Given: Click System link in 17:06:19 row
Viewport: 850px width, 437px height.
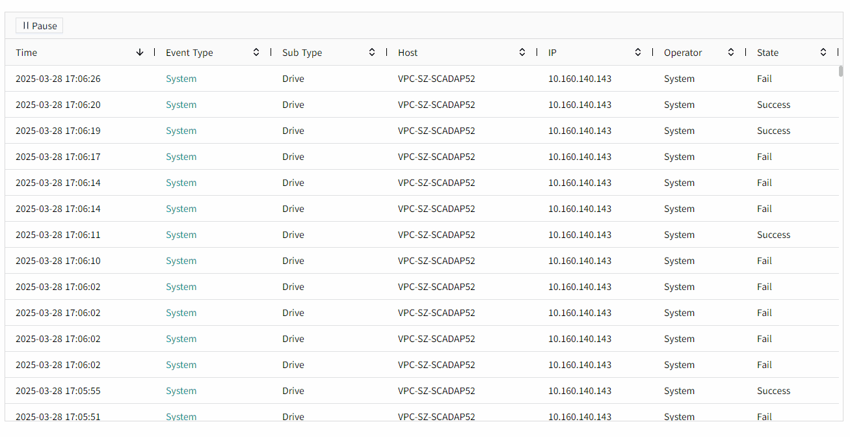Looking at the screenshot, I should 181,131.
